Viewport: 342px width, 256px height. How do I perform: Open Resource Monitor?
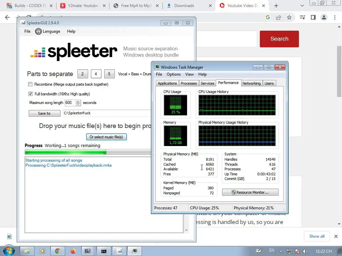(250, 192)
